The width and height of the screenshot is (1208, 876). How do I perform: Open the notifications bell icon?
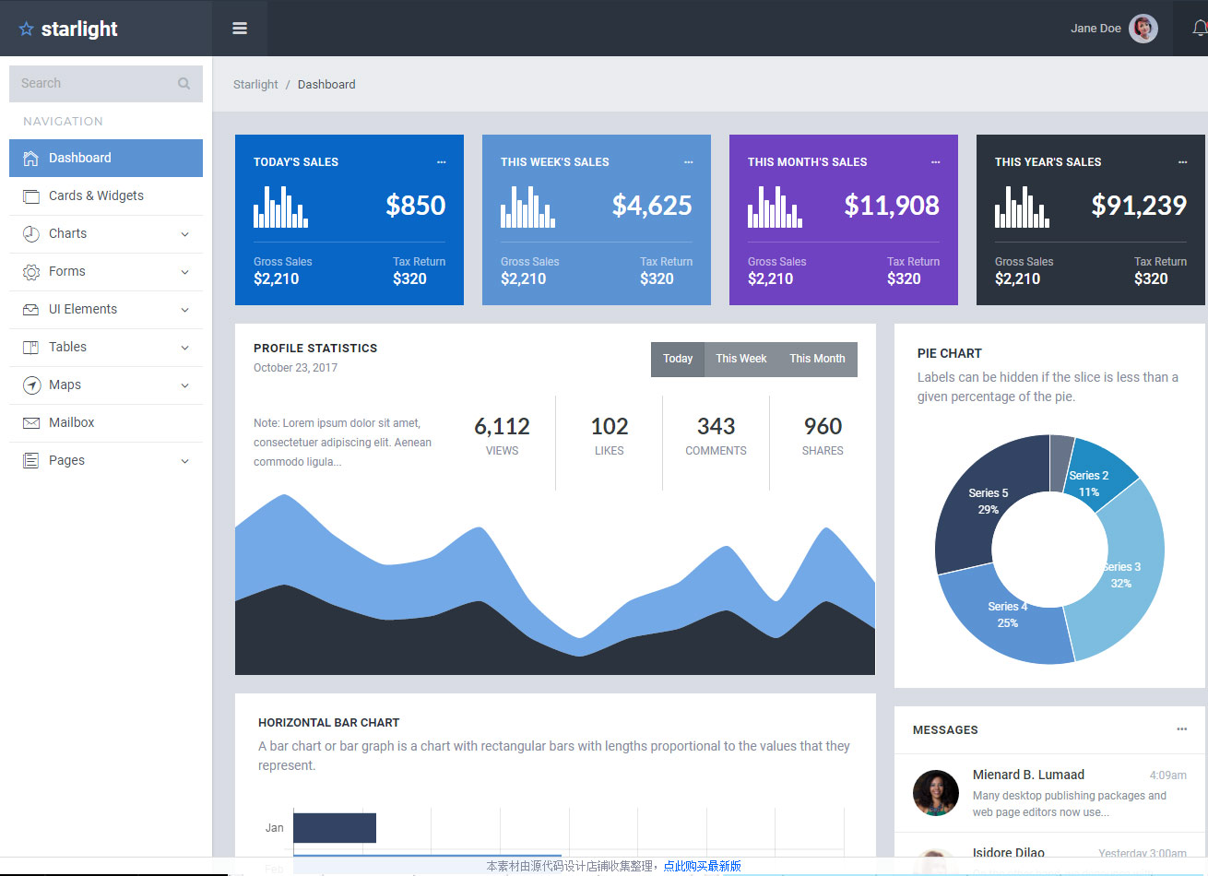1199,29
